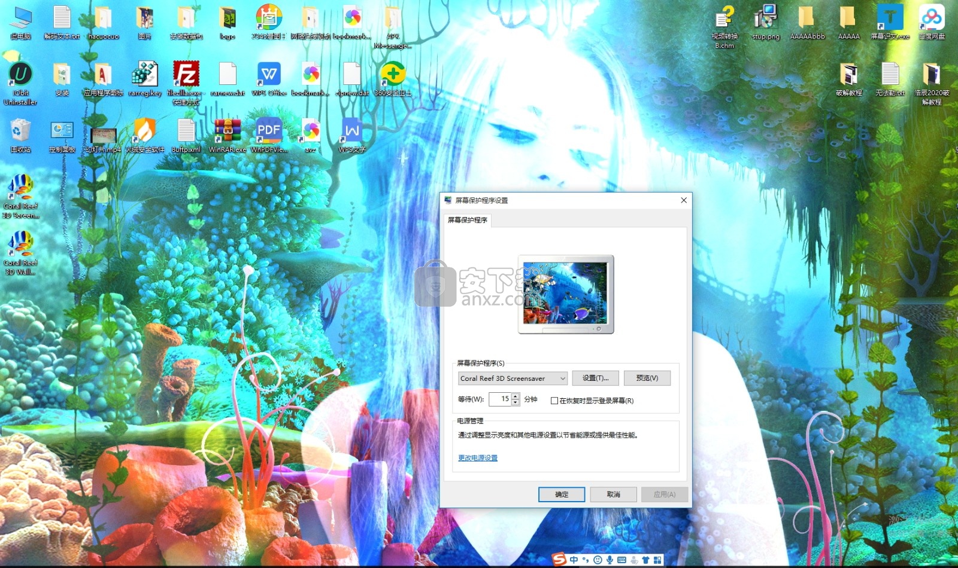Click the 预览(V) preview button

point(647,378)
